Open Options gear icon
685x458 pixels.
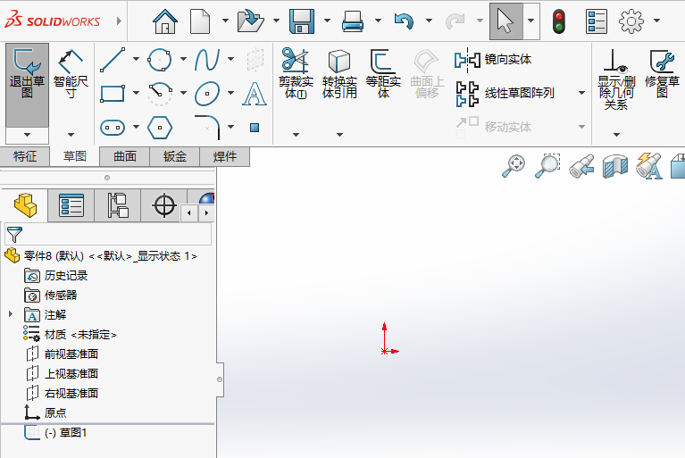point(631,21)
